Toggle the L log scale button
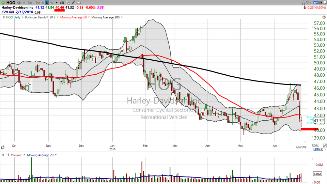 click(x=316, y=150)
